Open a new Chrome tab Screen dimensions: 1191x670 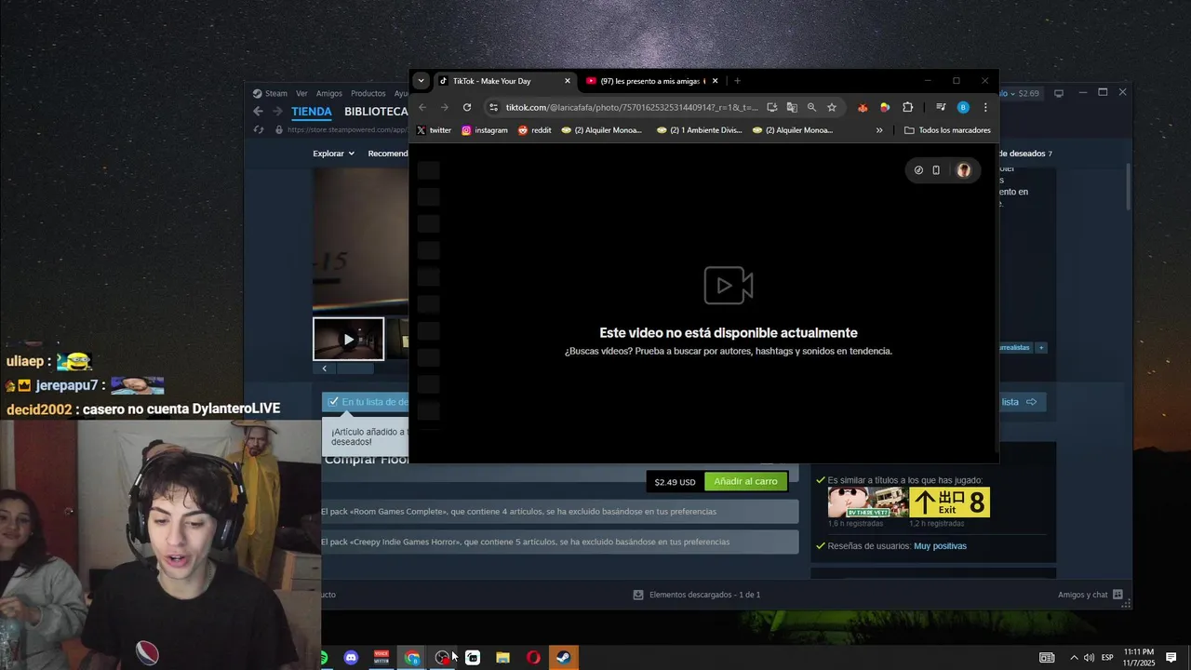pyautogui.click(x=738, y=81)
